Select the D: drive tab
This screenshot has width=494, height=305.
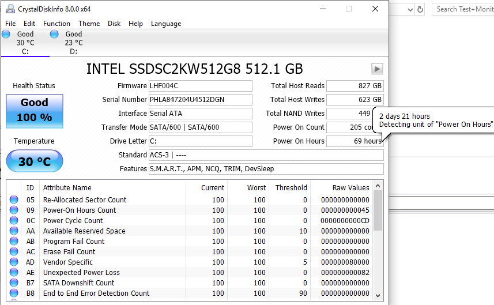(74, 43)
